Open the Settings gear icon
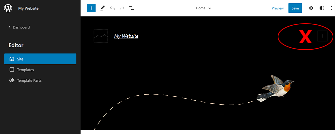335x134 pixels. (x=311, y=8)
